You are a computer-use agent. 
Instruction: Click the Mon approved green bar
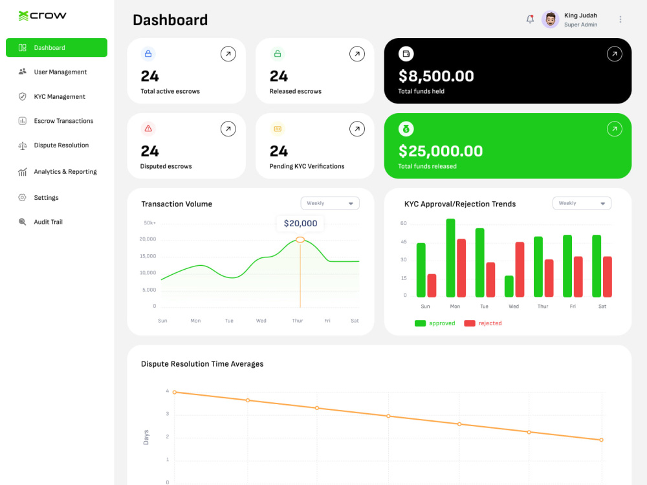[x=450, y=258]
